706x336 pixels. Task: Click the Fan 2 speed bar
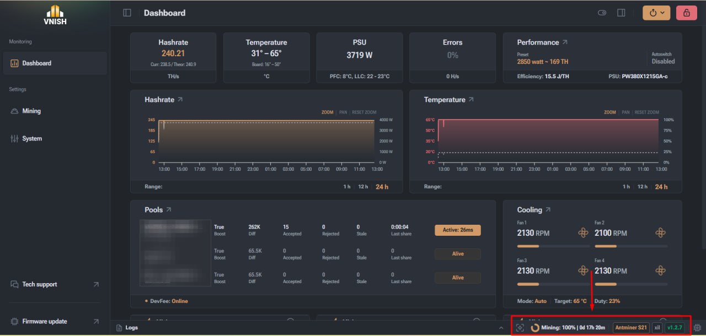(631, 246)
